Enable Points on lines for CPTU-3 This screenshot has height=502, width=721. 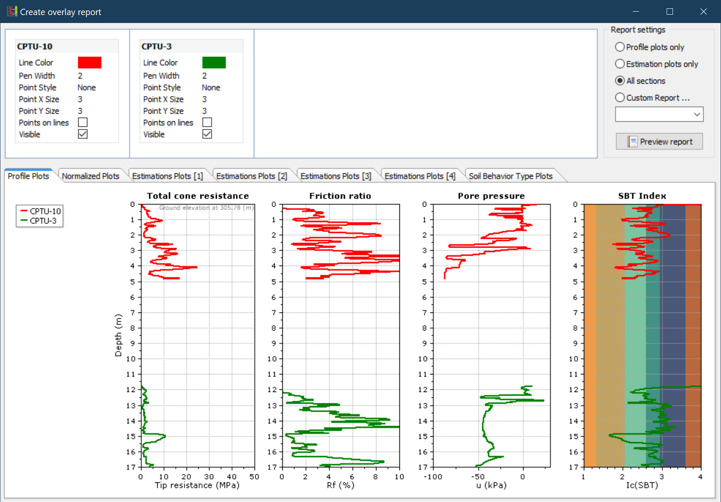207,122
